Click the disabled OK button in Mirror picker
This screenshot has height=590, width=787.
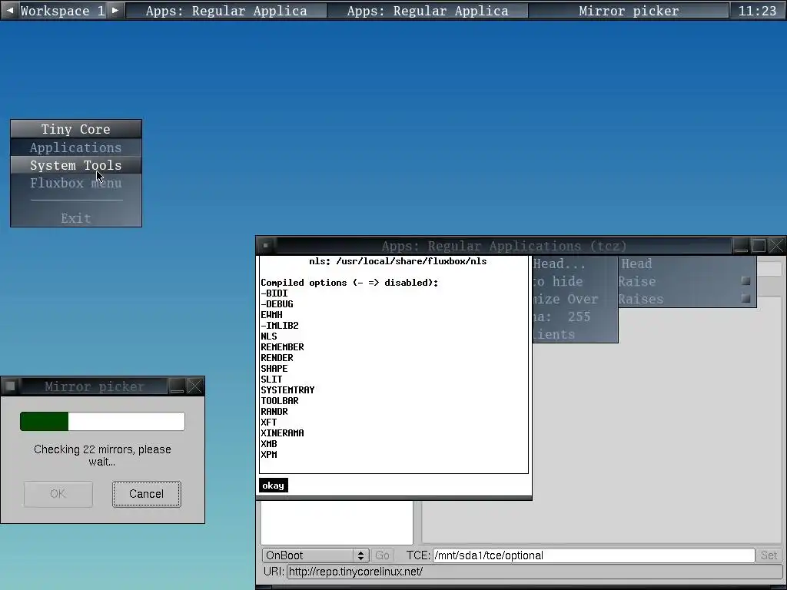(x=58, y=494)
